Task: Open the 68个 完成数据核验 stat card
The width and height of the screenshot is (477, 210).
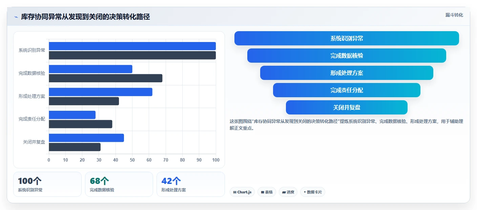Action: [x=119, y=184]
